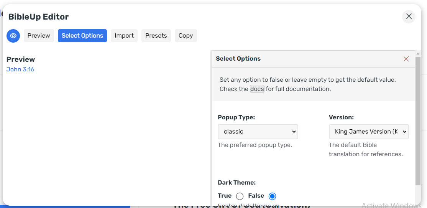
Task: Click the True label text
Action: tap(225, 196)
